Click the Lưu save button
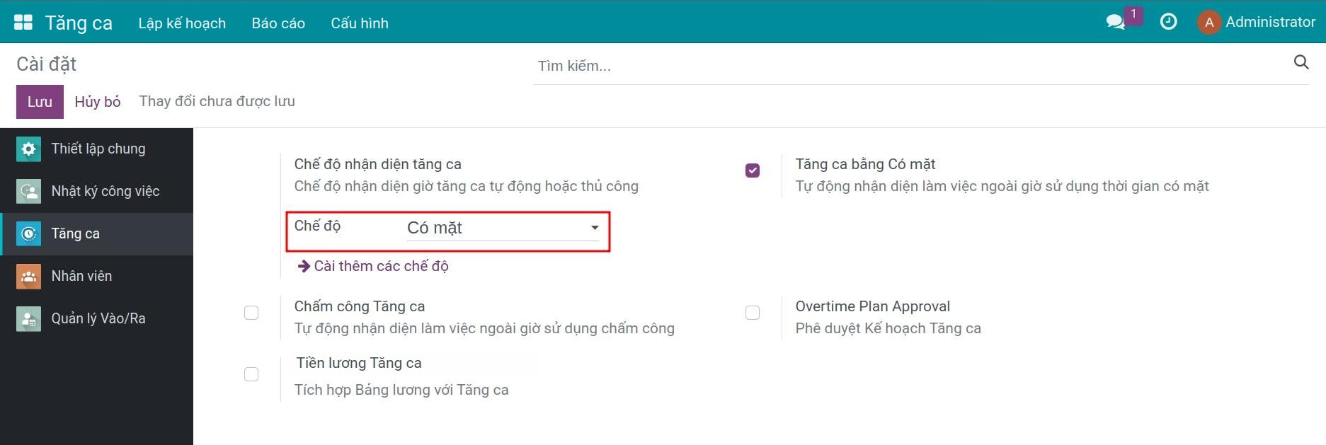This screenshot has height=445, width=1326. point(40,102)
